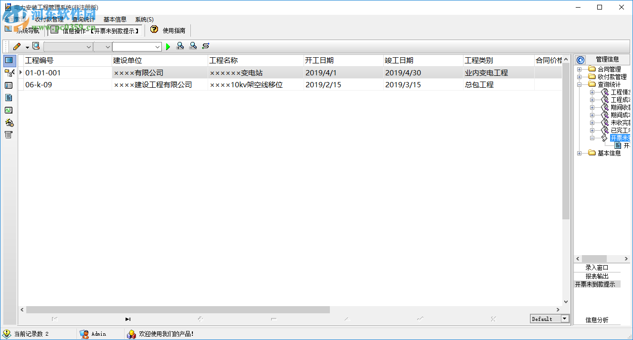Open the first field-name combo box in toolbar
Viewport: 633px width, 340px height.
[x=68, y=47]
